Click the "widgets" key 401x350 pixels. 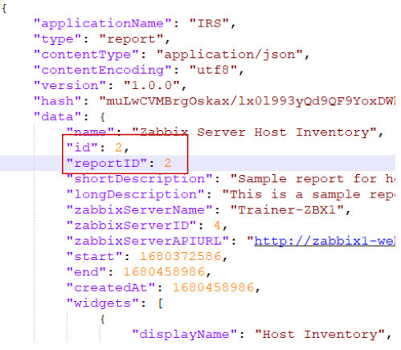click(103, 303)
